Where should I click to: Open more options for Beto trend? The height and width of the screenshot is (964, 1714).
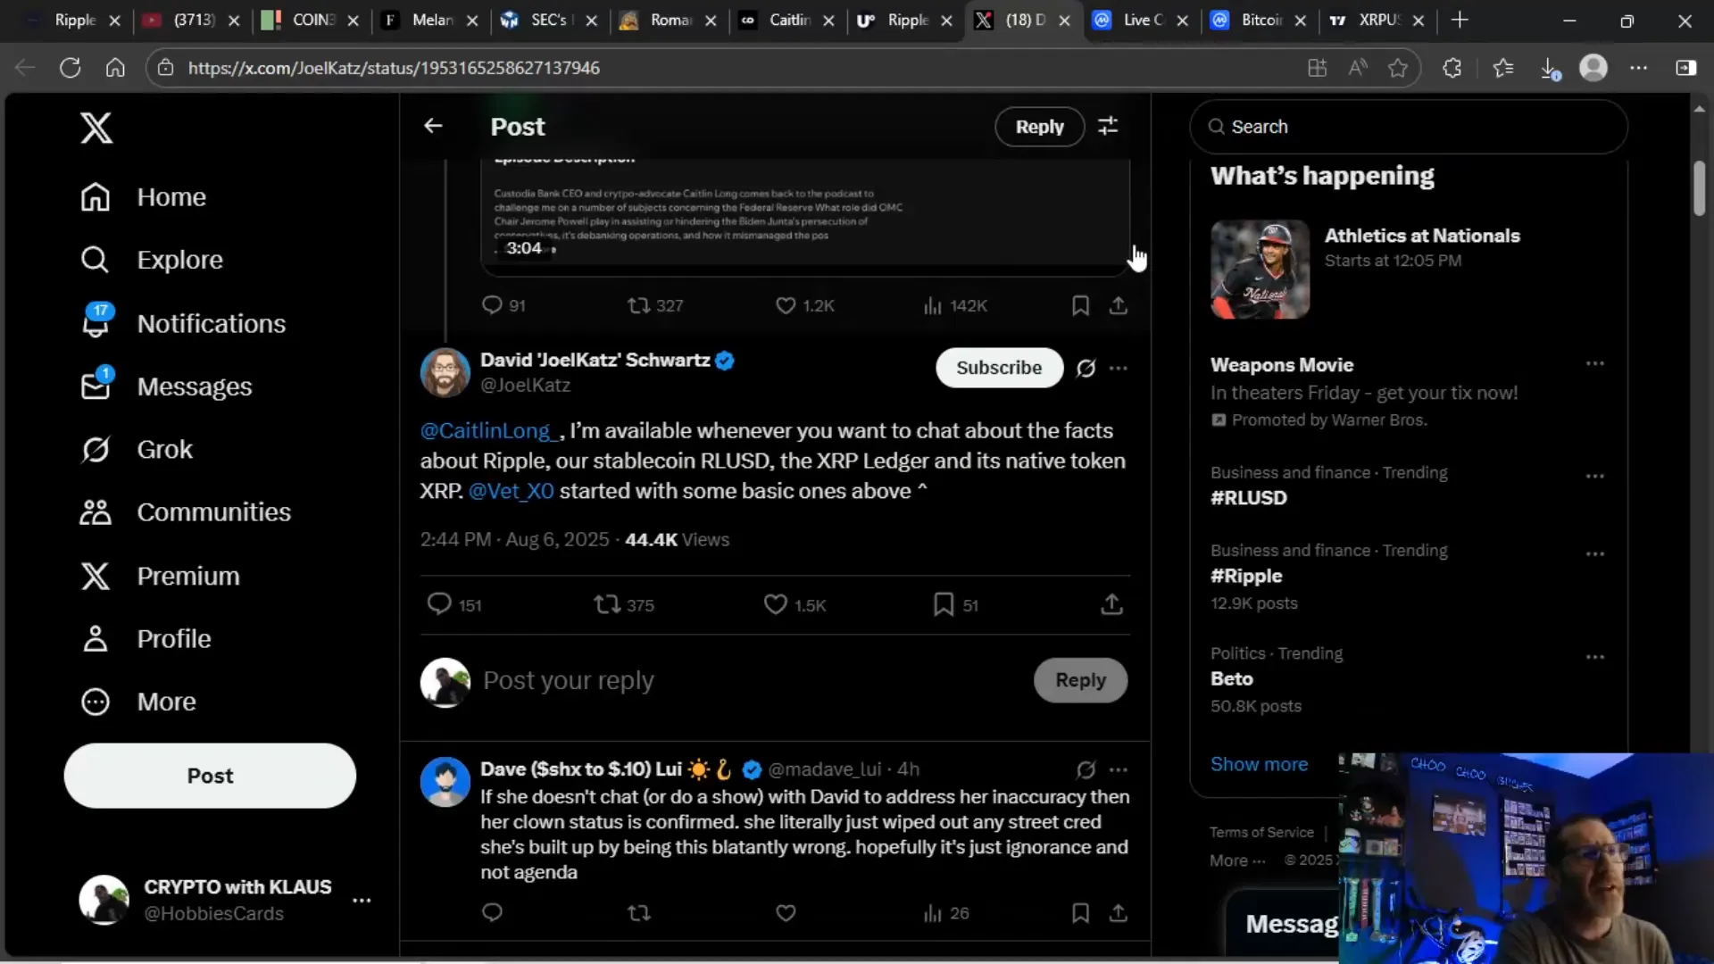[1595, 656]
